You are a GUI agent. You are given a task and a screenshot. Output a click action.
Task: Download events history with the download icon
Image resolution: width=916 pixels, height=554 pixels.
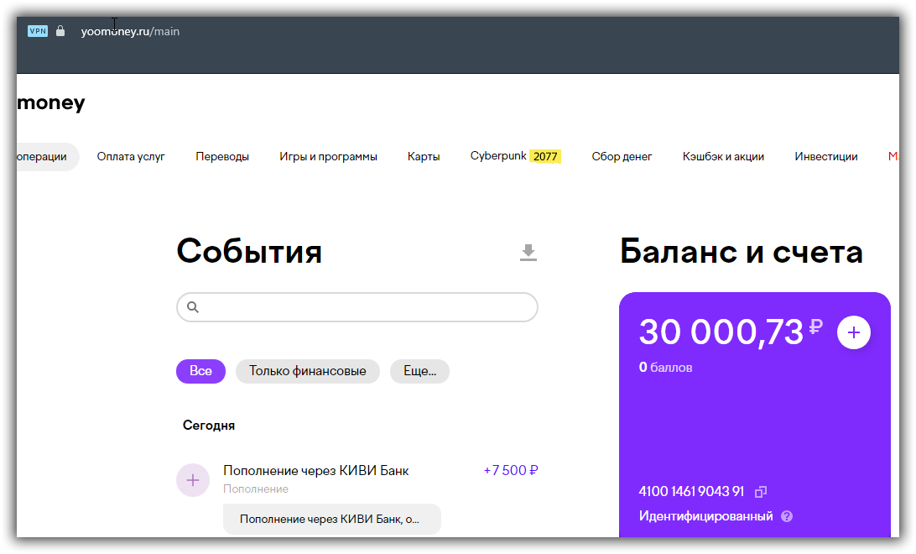(528, 253)
